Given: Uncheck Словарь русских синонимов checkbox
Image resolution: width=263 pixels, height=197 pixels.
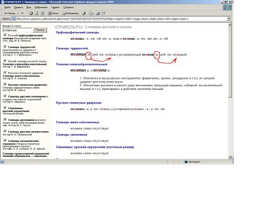Looking at the screenshot, I should pos(5,96).
